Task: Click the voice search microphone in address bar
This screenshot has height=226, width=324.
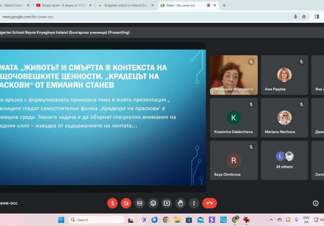Action: (x=295, y=17)
